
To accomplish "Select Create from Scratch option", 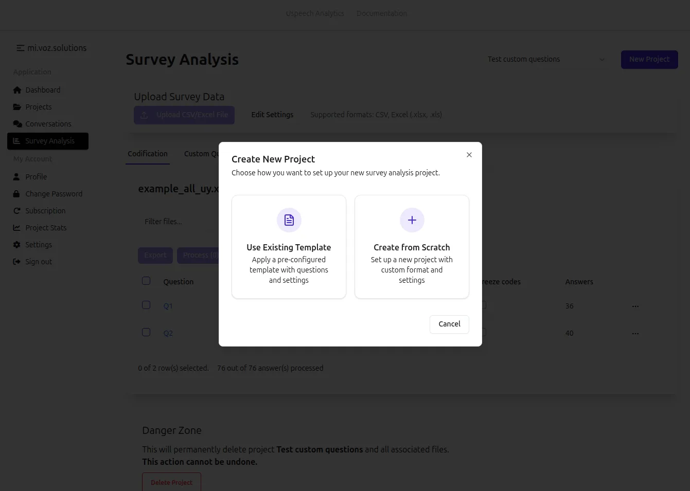I will 412,246.
